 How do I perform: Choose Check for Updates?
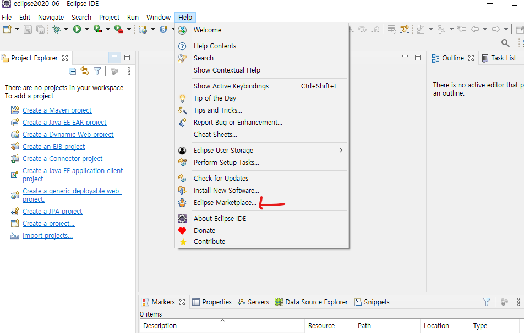tap(221, 179)
